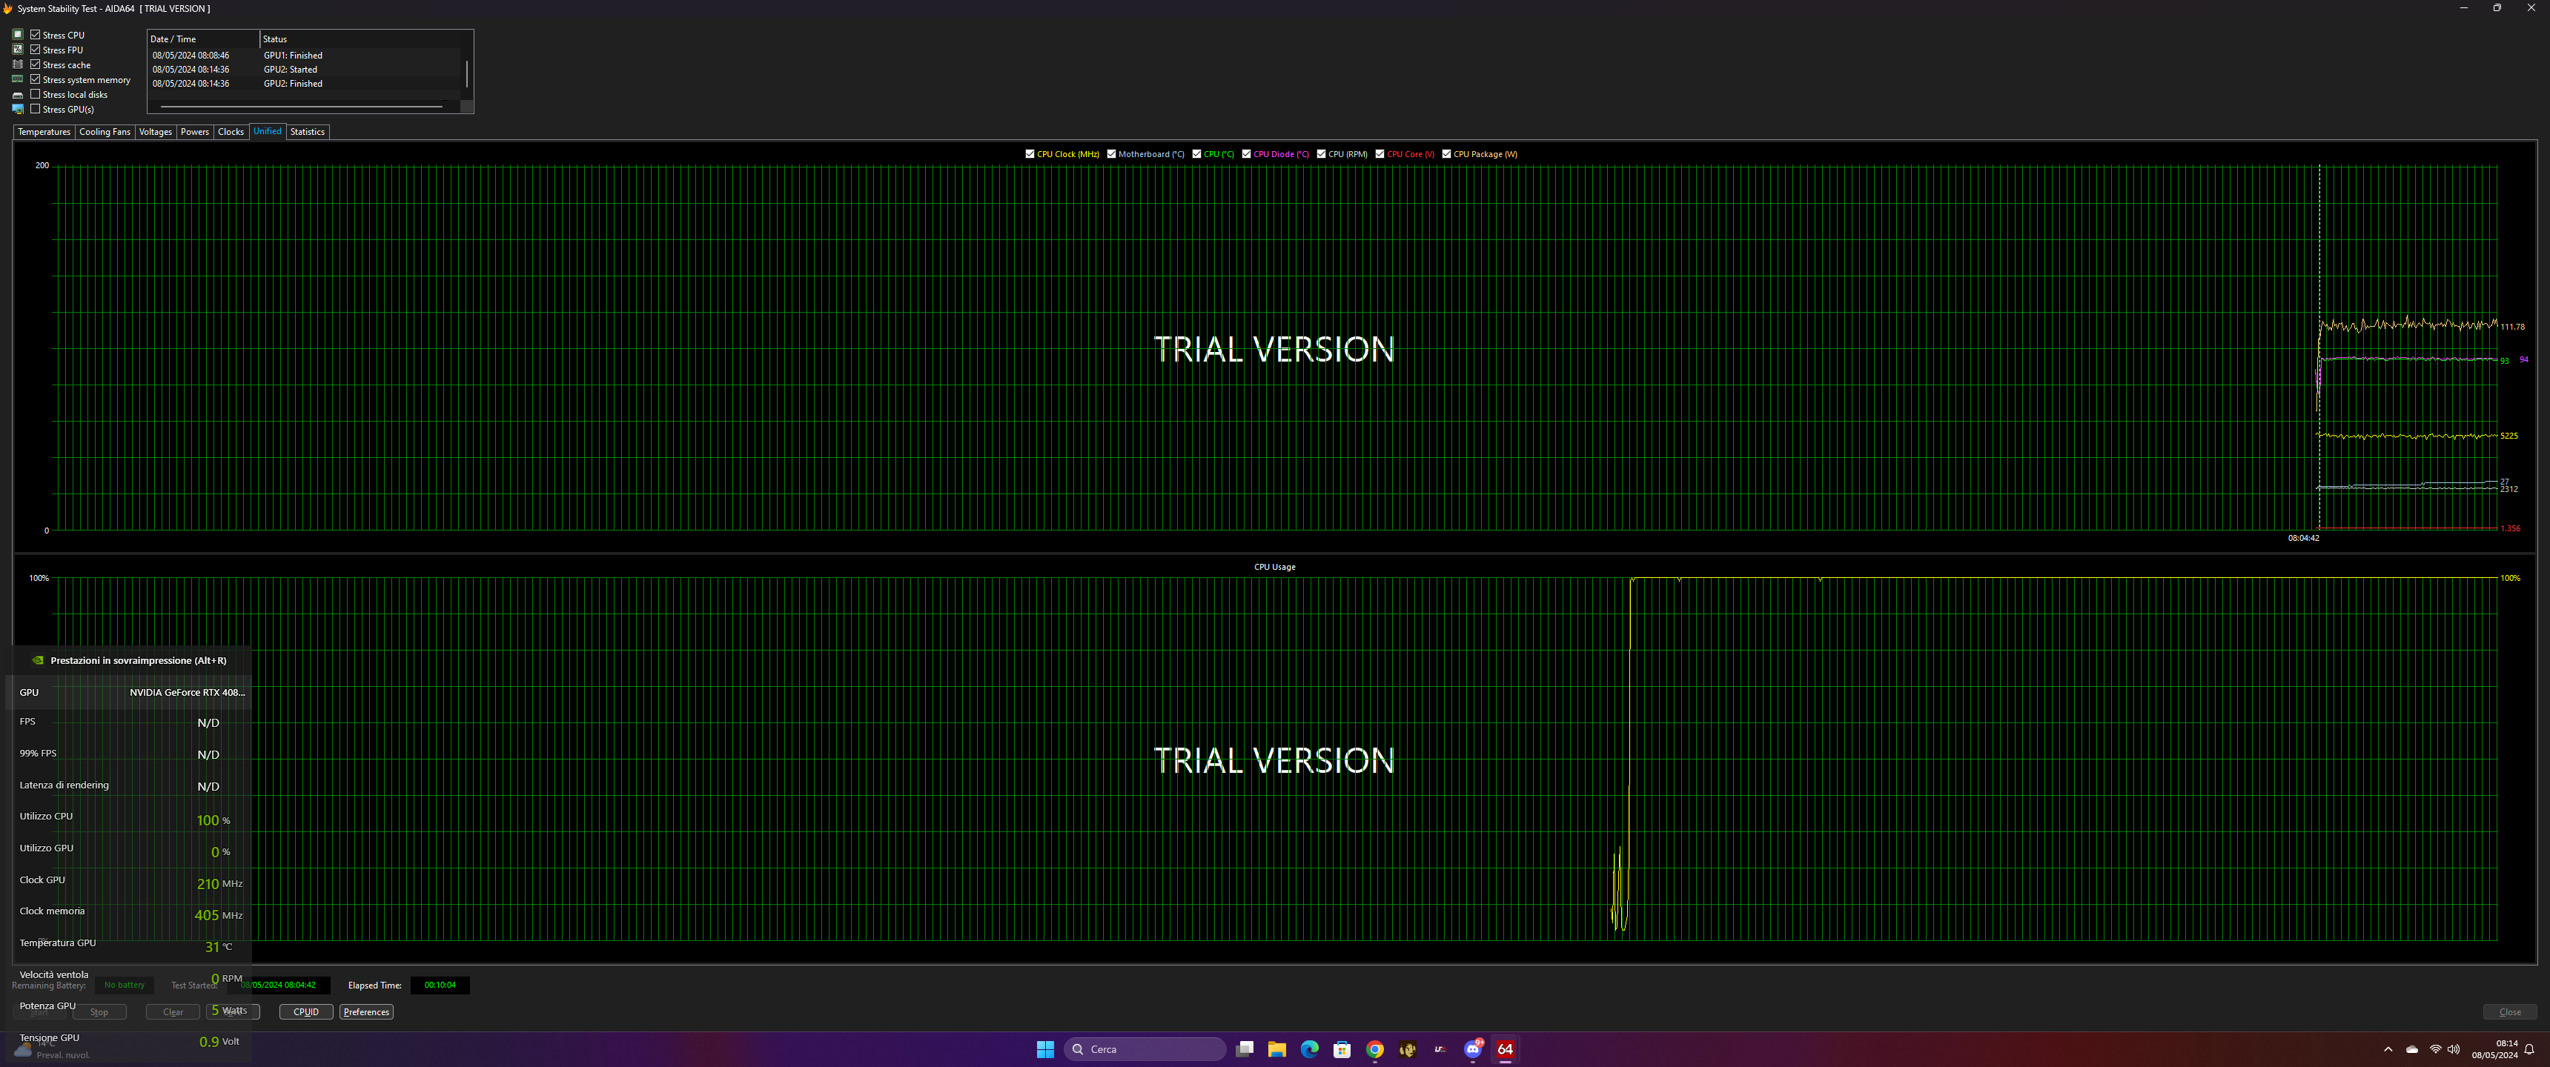This screenshot has height=1067, width=2550.
Task: Switch to the Powers tab
Action: pyautogui.click(x=195, y=132)
